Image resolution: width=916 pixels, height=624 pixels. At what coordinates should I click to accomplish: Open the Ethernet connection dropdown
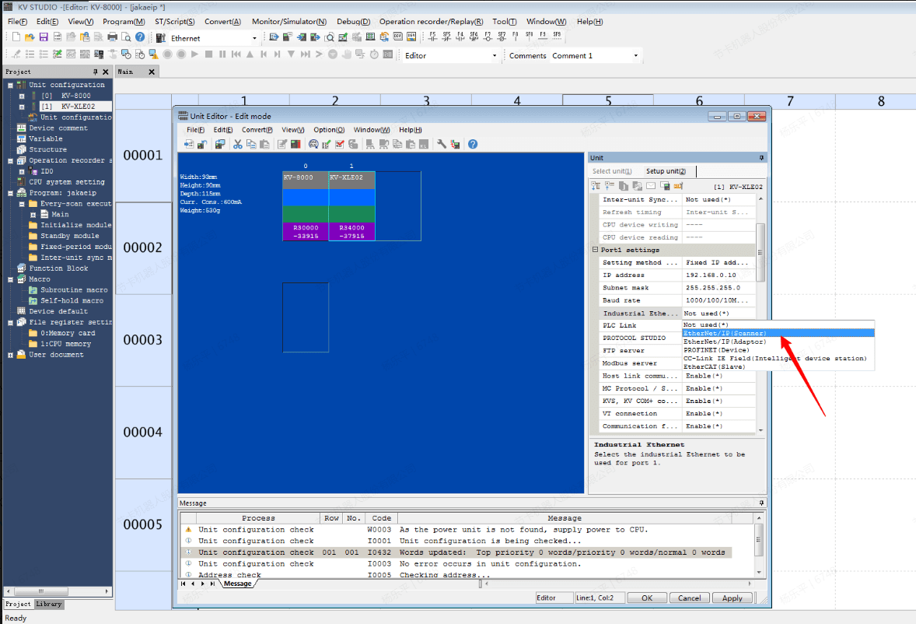(253, 38)
